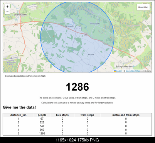Click the bus stops column header
Viewport: 155px width, 143px height.
(62, 115)
